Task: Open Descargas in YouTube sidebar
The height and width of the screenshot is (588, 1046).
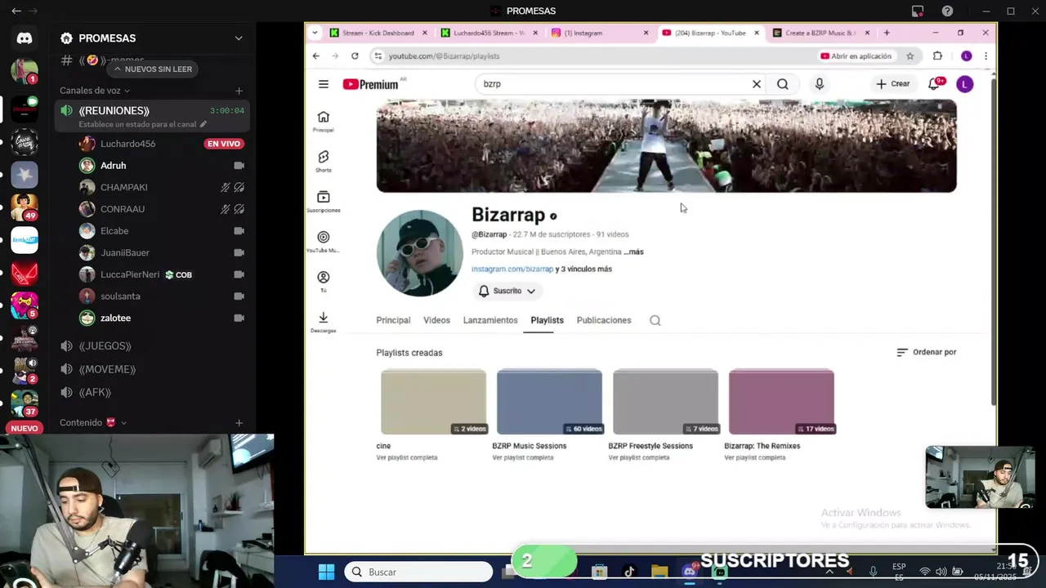Action: (x=324, y=322)
